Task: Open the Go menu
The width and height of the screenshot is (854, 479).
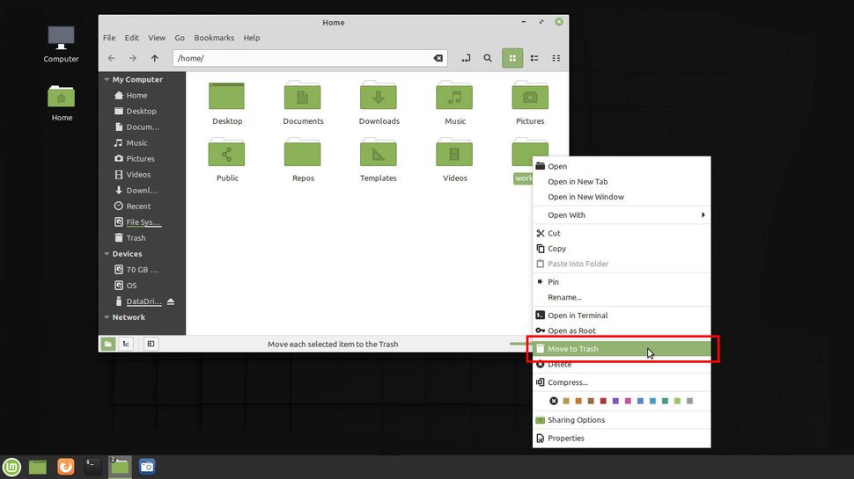Action: (180, 38)
